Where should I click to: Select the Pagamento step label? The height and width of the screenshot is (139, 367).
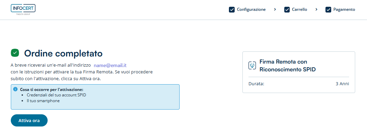point(344,9)
